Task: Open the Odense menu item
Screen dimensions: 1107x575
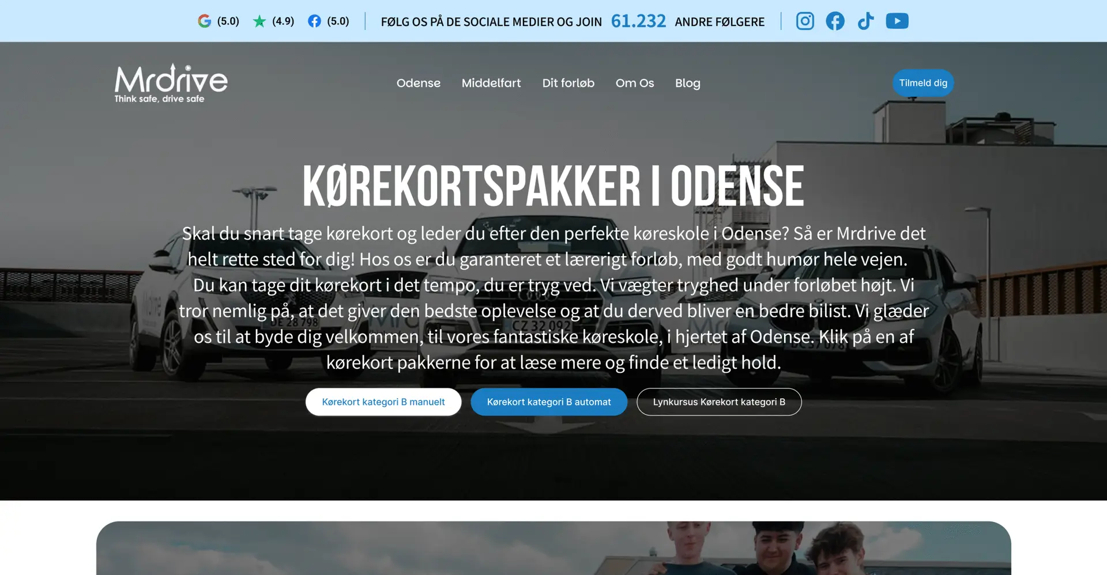Action: [418, 83]
